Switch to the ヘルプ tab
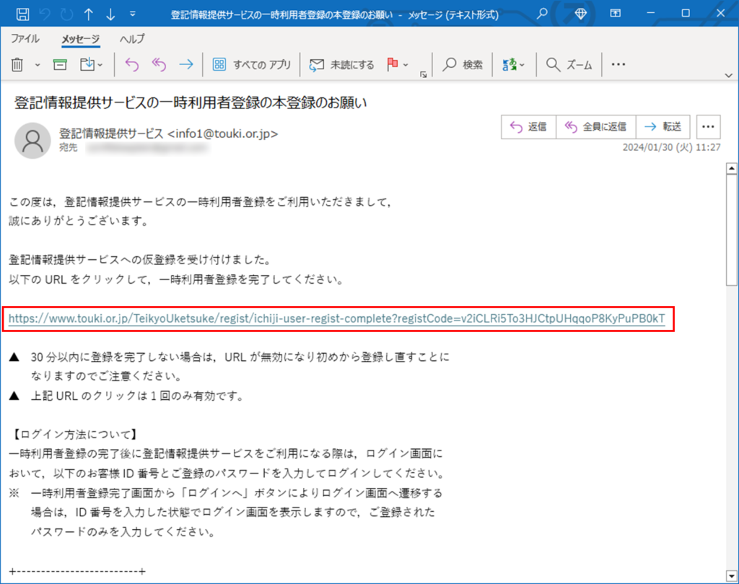Image resolution: width=739 pixels, height=584 pixels. 132,39
